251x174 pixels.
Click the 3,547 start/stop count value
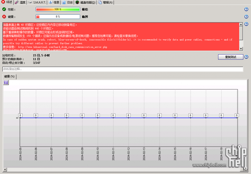[36, 63]
